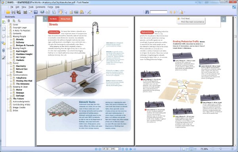Expand the Streets bookmark node
Screen dimensions: 238x152
(11, 39)
